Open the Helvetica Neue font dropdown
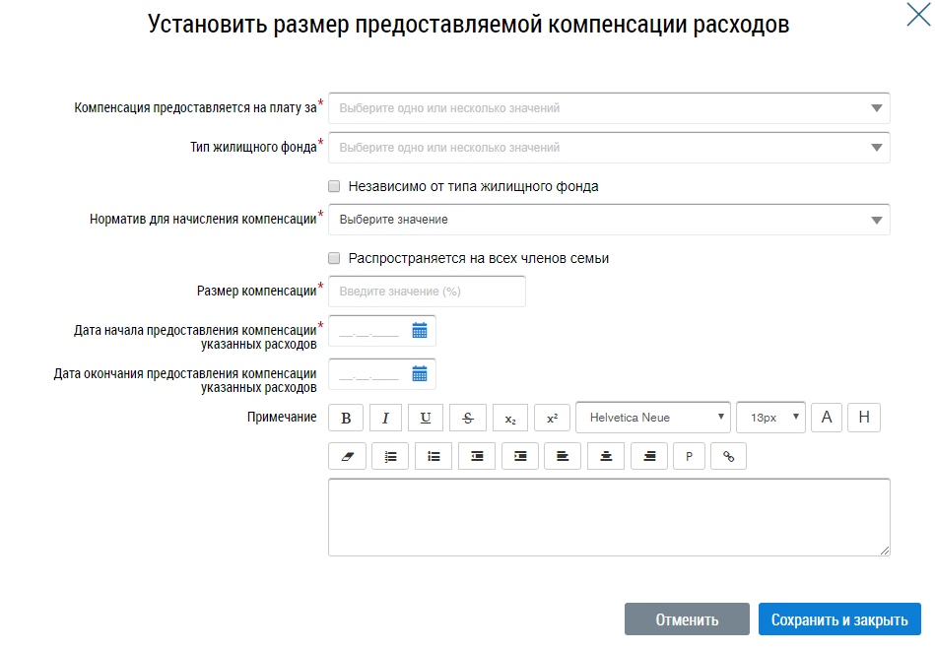 (653, 418)
